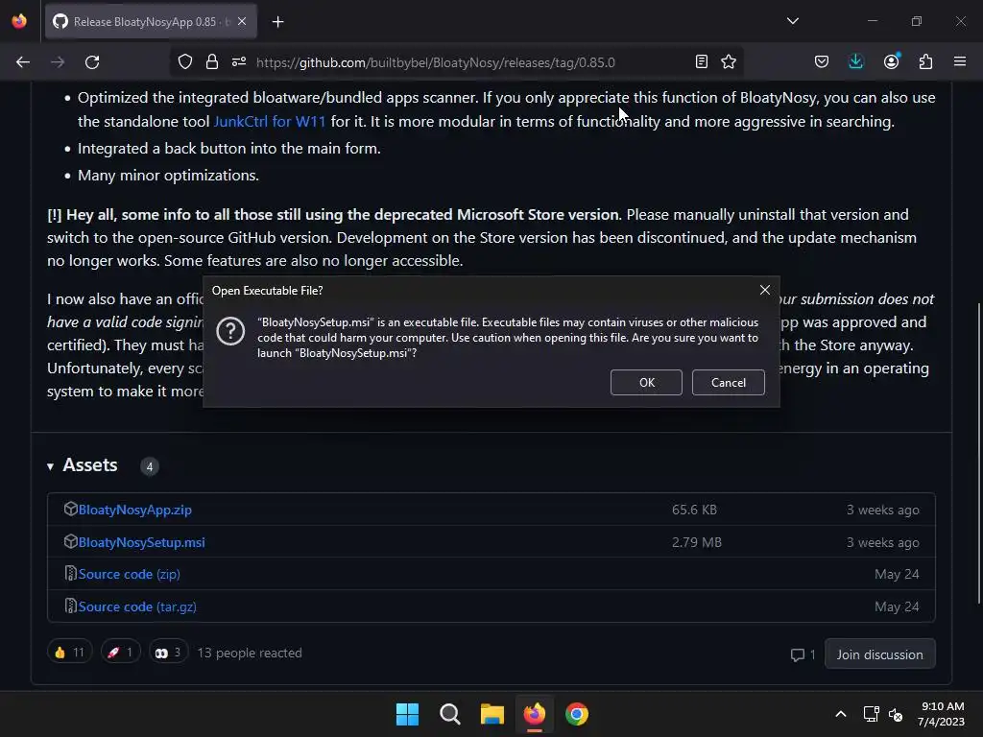Click the package icon beside BloatyNosyApp.zip
The height and width of the screenshot is (737, 983).
[x=71, y=509]
